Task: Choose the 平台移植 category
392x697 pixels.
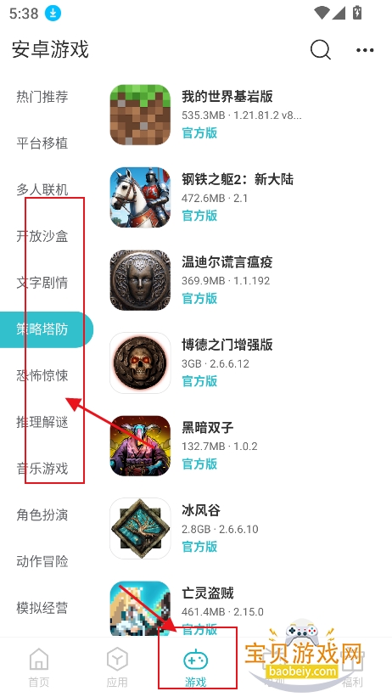Action: [x=42, y=143]
